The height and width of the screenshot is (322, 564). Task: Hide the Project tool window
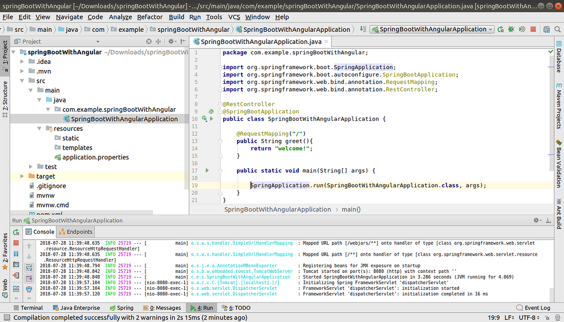coord(183,41)
